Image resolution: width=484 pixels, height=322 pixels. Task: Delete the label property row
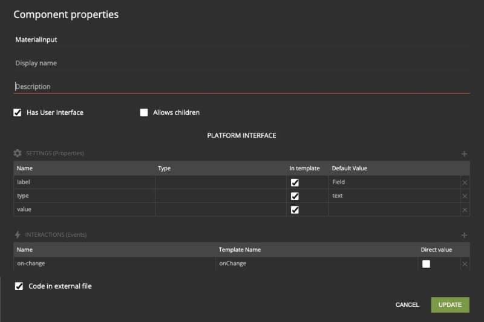coord(465,182)
